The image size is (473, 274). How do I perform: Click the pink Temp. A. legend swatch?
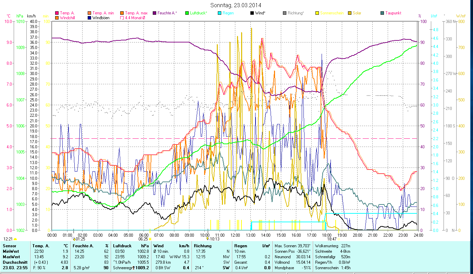coord(57,13)
